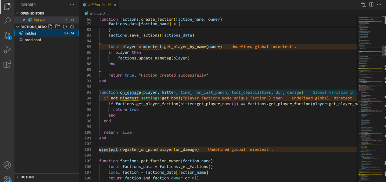386x182 pixels.
Task: Select init.lua under Open Editors
Action: [x=47, y=20]
